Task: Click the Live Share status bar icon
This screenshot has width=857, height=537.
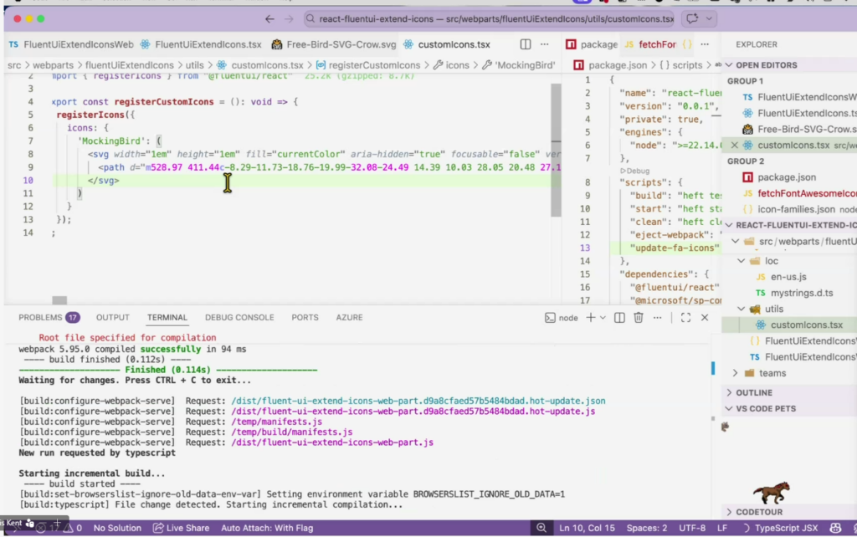Action: (181, 528)
